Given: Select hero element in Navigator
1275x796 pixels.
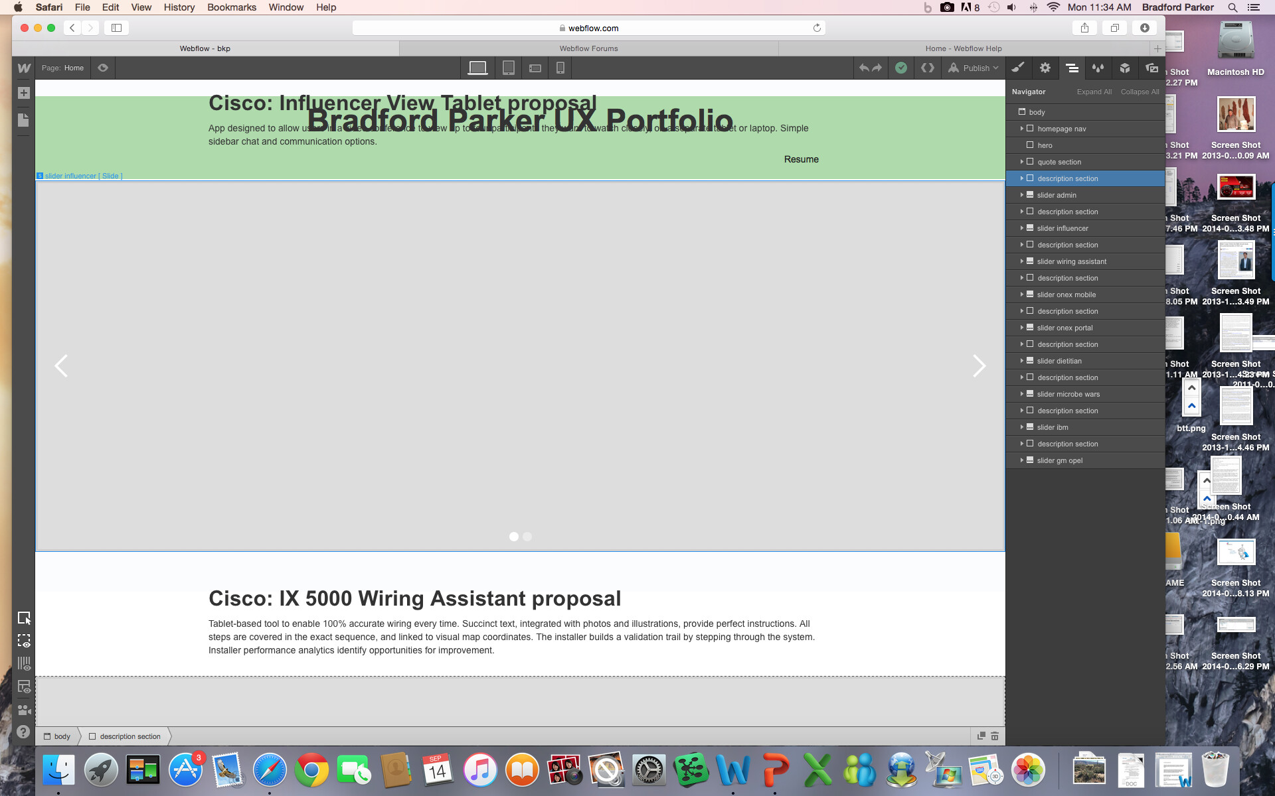Looking at the screenshot, I should [1085, 145].
